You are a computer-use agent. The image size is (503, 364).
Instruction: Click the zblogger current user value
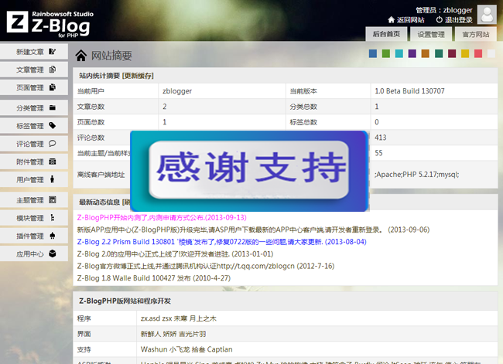coord(177,91)
